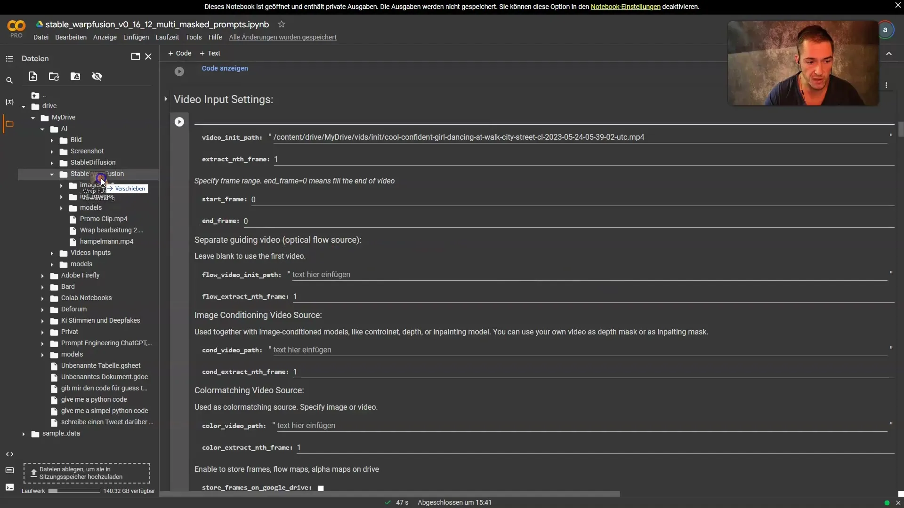Expand the Videos Inputs folder

(x=51, y=253)
